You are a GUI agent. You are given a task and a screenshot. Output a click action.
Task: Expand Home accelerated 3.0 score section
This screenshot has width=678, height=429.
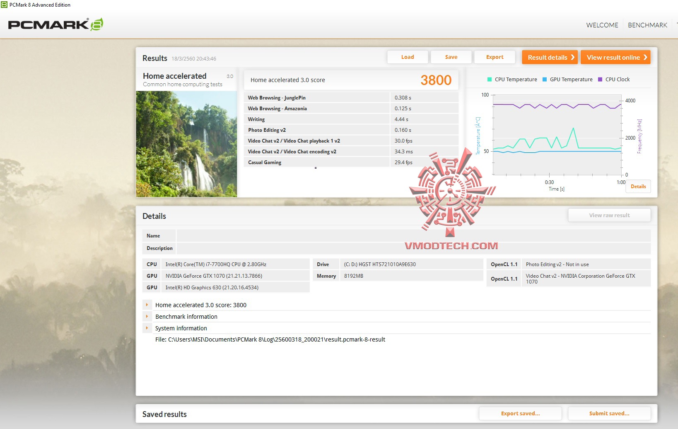tap(147, 305)
